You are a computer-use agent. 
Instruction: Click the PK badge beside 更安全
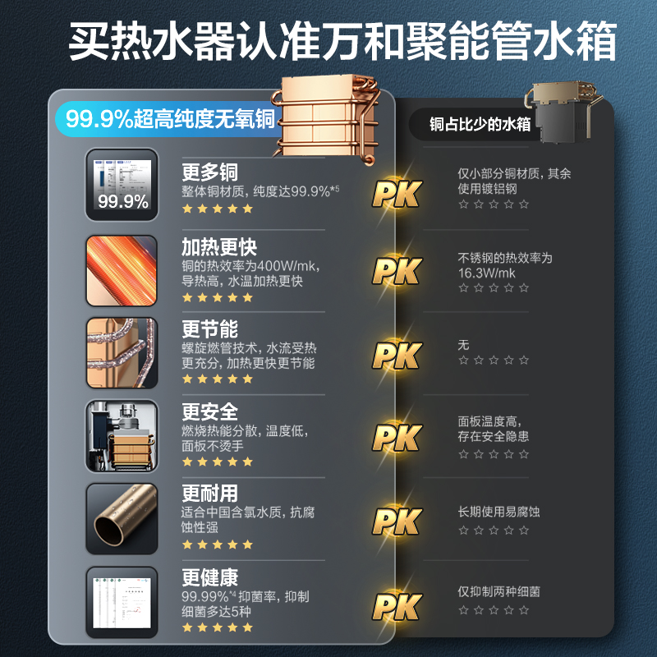397,438
